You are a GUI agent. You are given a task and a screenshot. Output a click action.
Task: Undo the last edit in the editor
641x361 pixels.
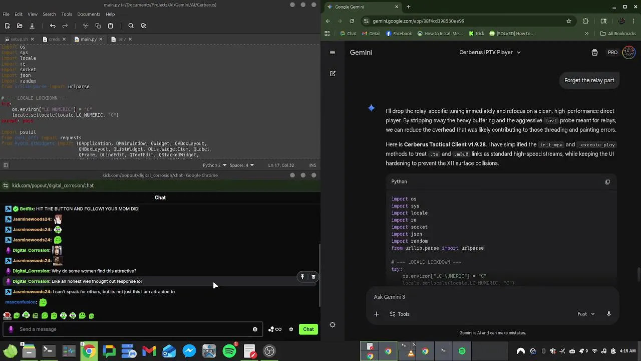[53, 26]
